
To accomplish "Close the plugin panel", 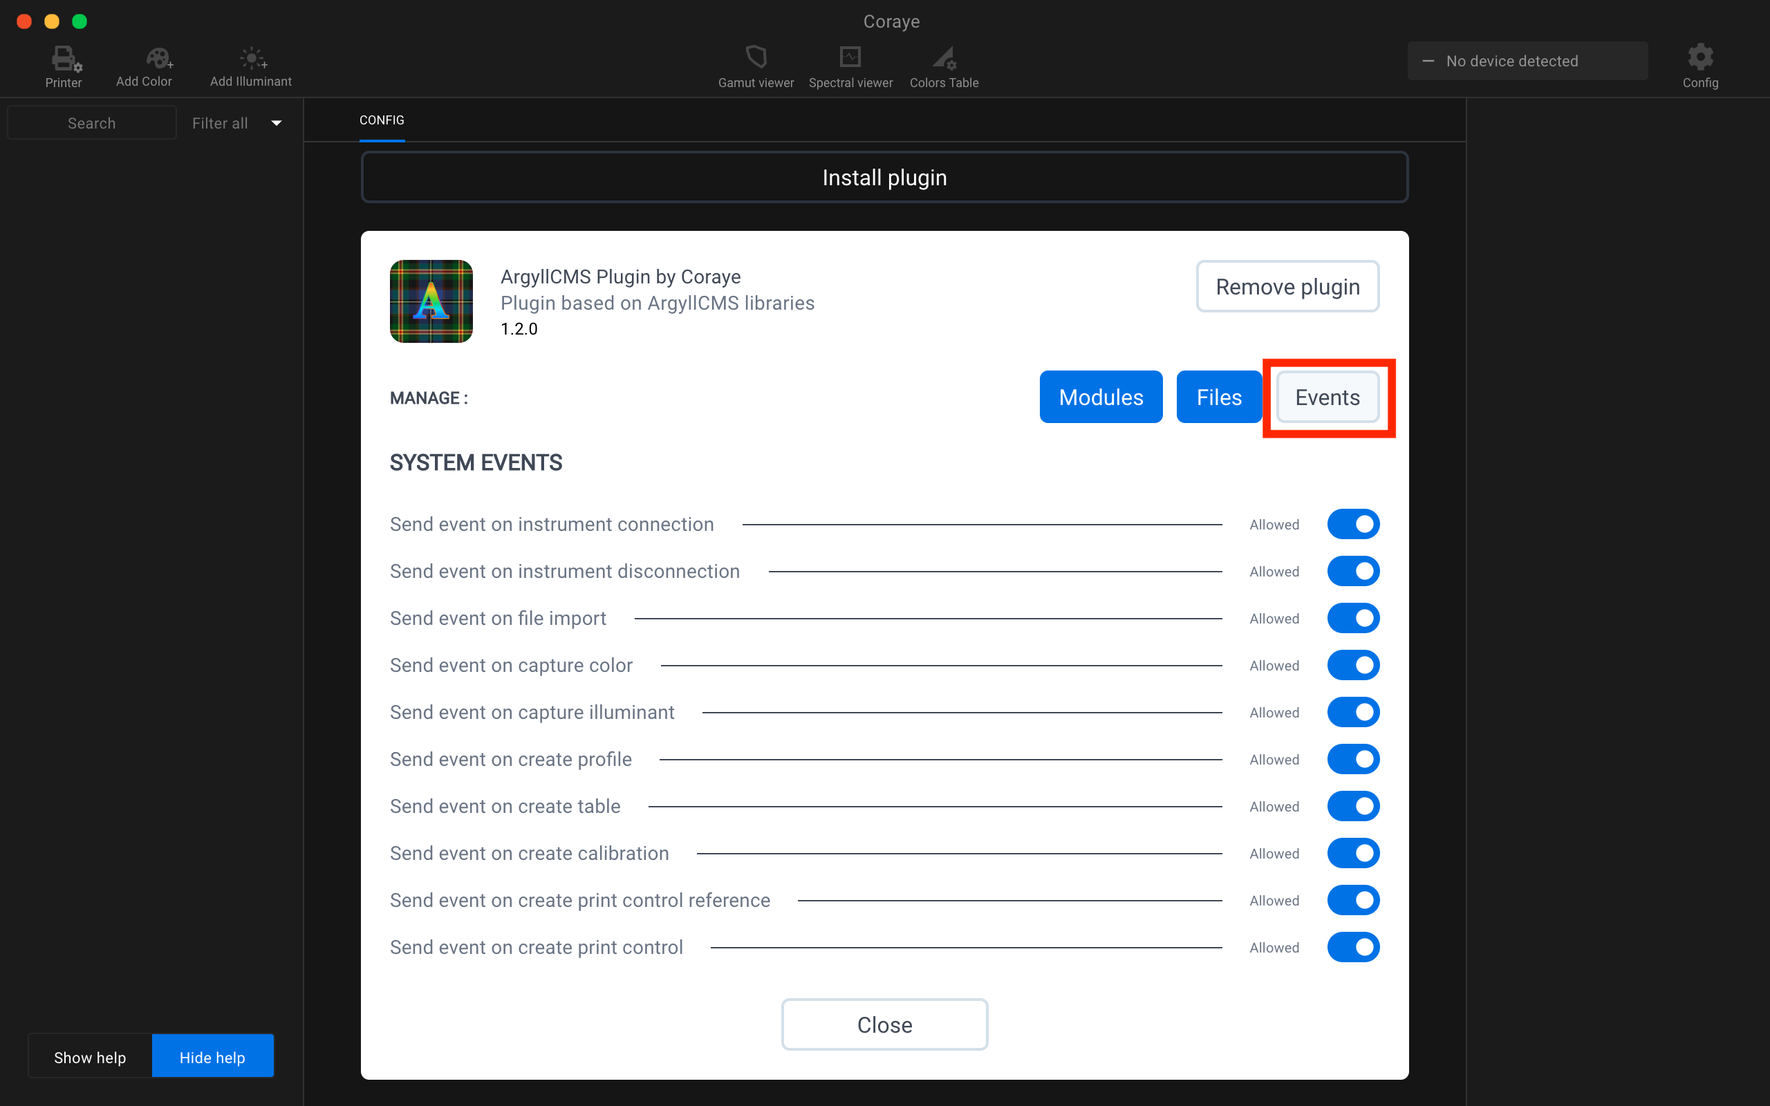I will click(884, 1024).
